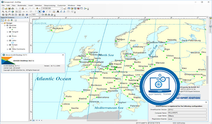This screenshot has width=212, height=124.
Task: Uncheck the Cities layer
Action: (10, 28)
